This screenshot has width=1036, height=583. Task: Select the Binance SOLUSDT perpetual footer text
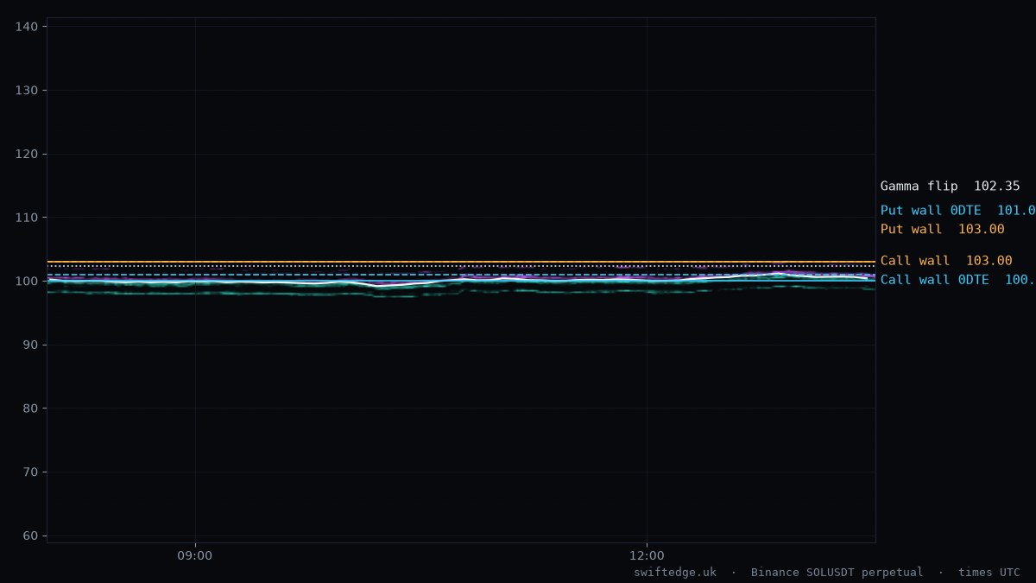click(837, 573)
